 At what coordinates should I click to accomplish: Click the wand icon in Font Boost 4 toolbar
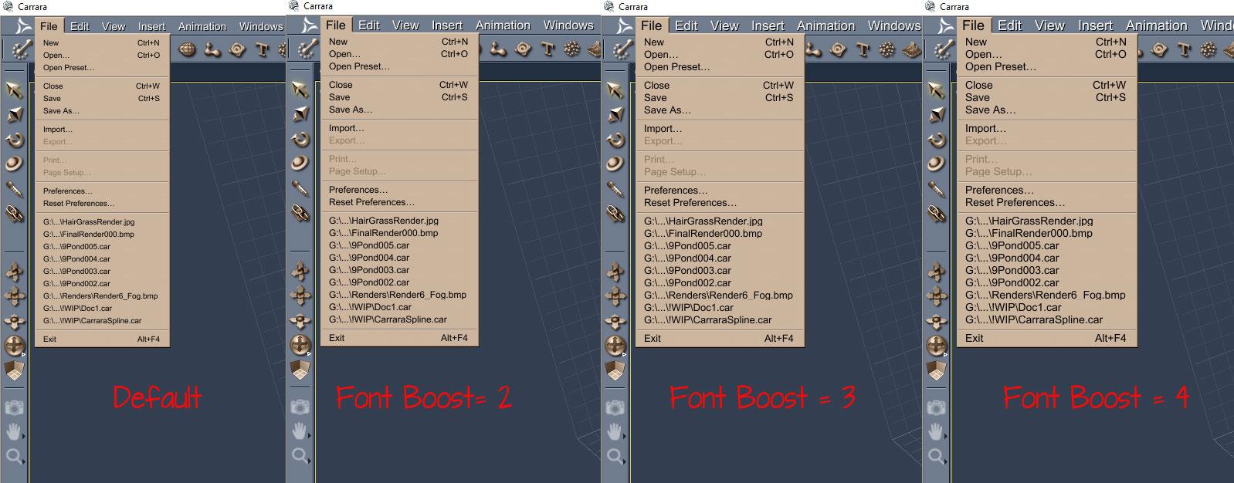tap(943, 49)
